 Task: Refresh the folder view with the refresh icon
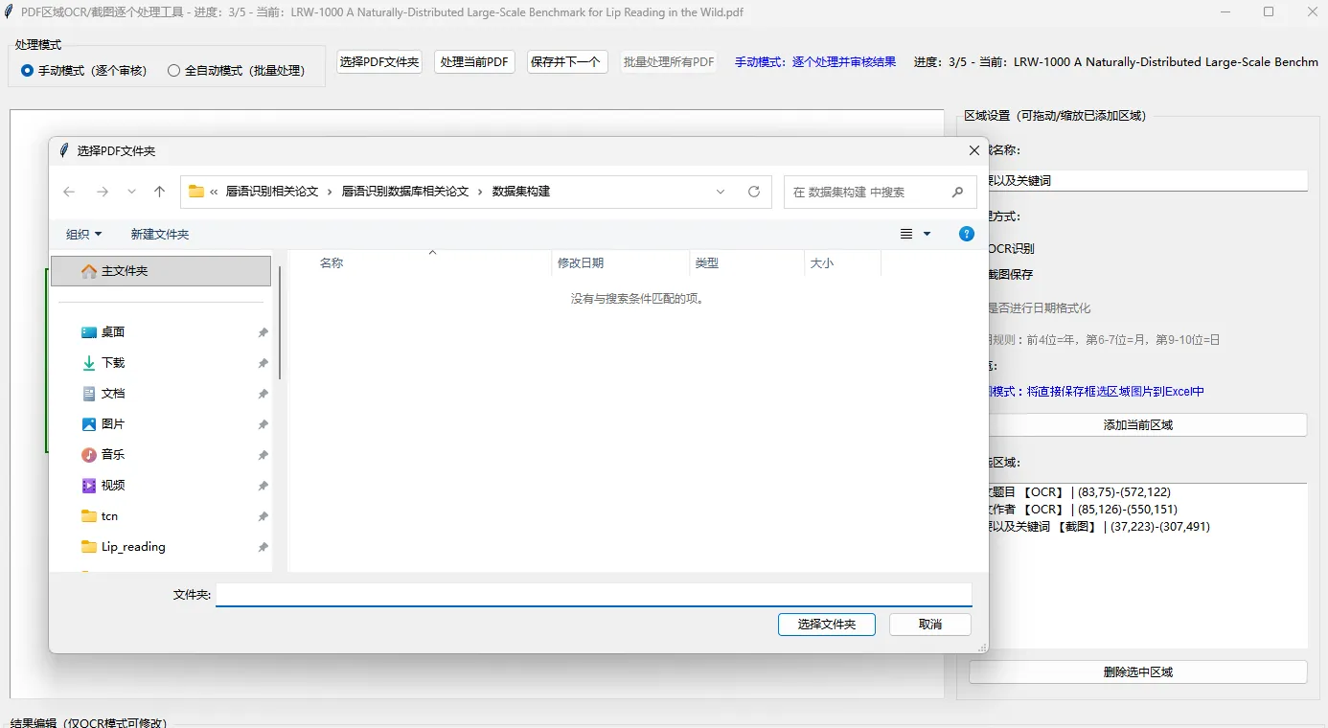coord(753,191)
